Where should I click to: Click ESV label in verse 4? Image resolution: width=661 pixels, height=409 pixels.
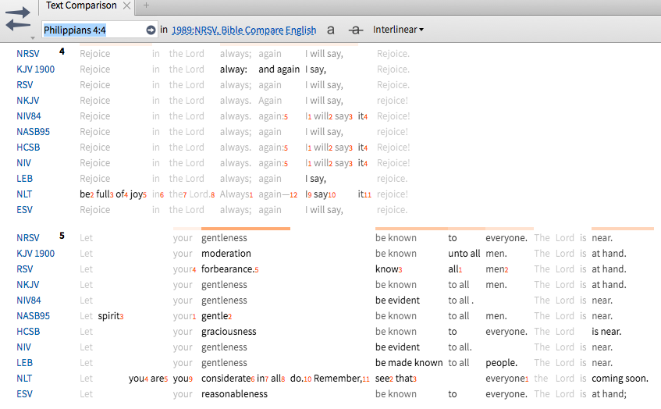pos(24,209)
